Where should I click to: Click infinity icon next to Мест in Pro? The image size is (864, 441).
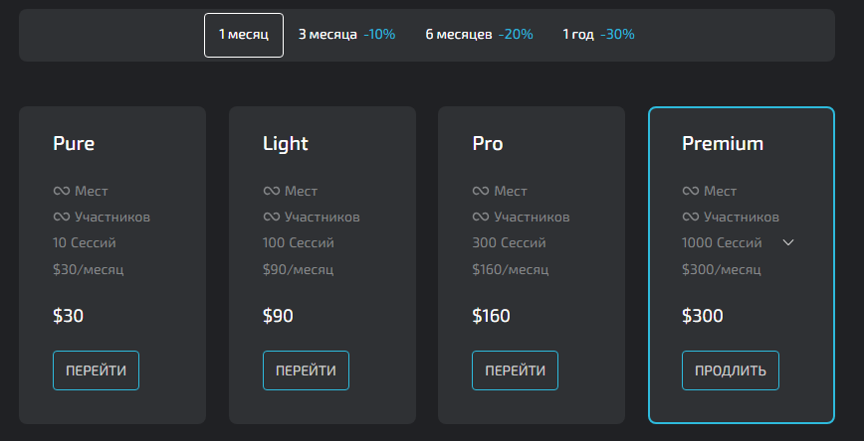(481, 192)
